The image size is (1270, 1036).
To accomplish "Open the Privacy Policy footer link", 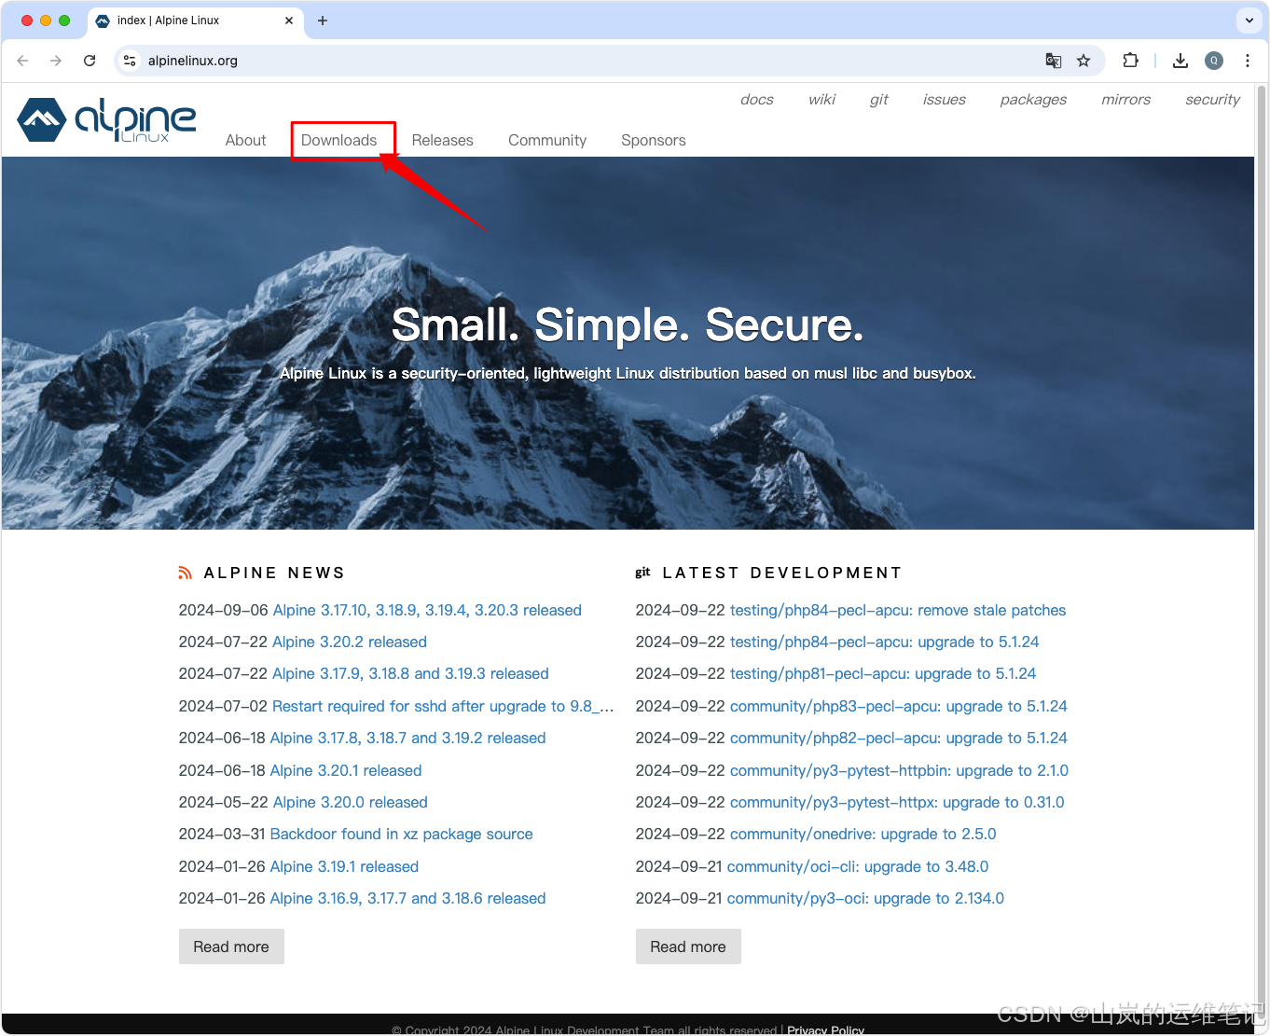I will (825, 1029).
